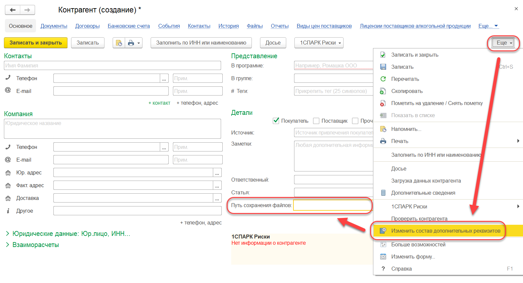
Task: Click the Юр. адрес ellipsis button
Action: tap(217, 172)
